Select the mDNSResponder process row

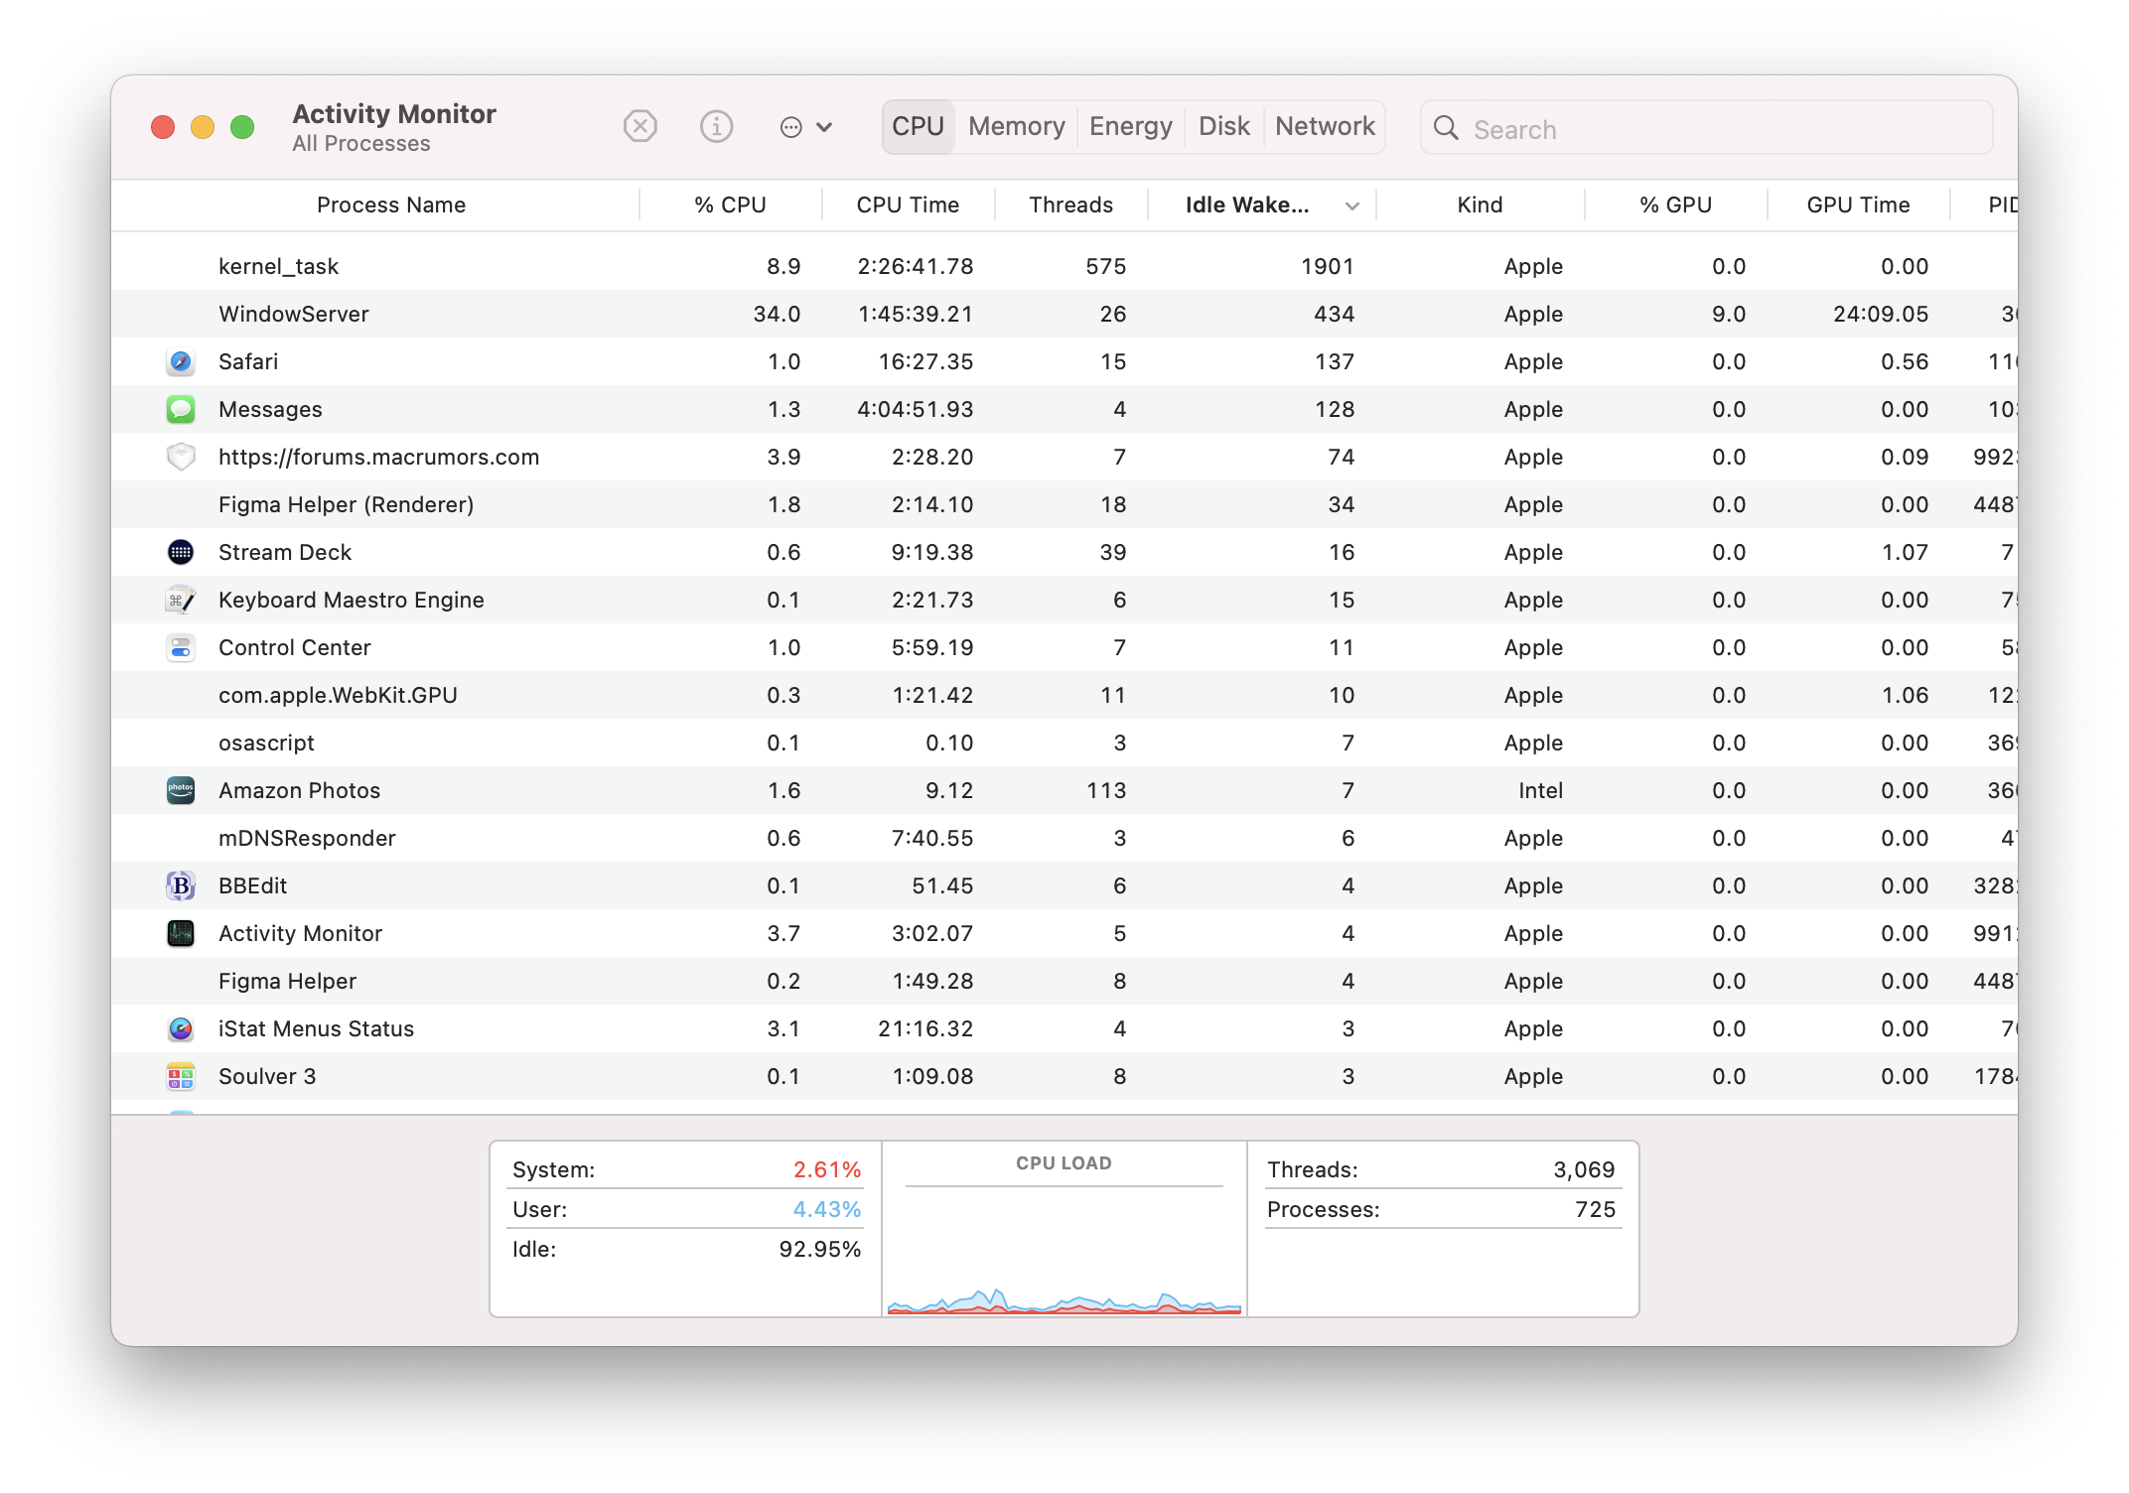tap(1064, 838)
